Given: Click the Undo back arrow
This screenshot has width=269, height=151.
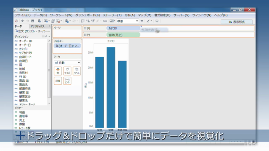Looking at the screenshot, I should click(23, 21).
